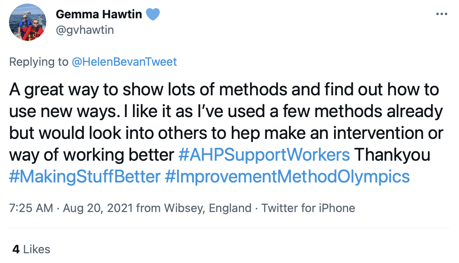Image resolution: width=459 pixels, height=263 pixels.
Task: Click the blue heart emoji beside name
Action: pos(153,14)
